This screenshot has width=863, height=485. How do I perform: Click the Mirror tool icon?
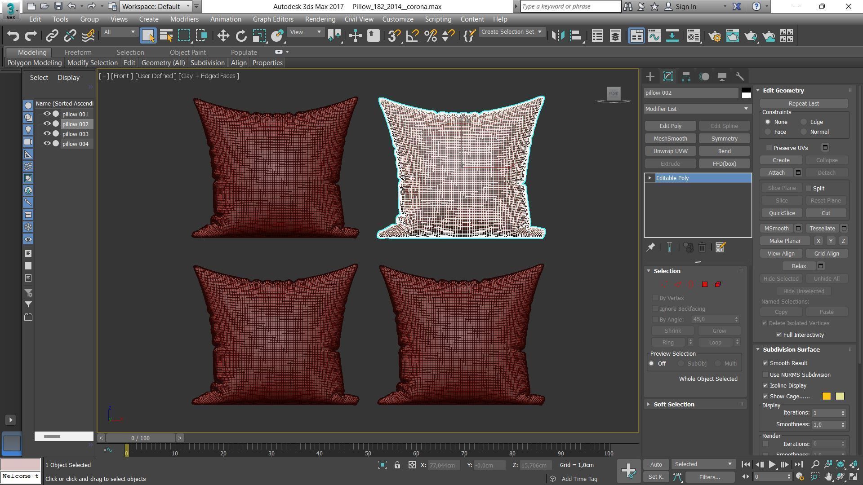(x=558, y=36)
